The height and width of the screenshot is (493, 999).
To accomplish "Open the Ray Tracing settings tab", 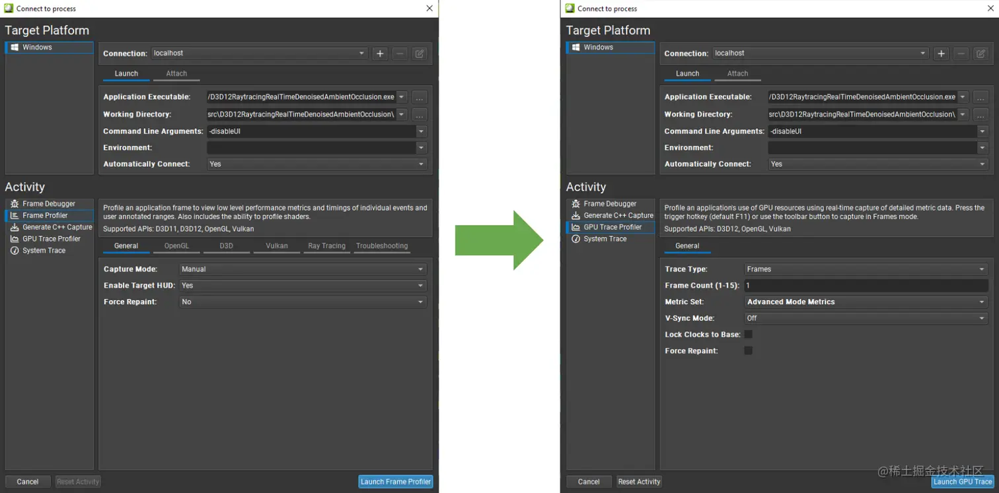I will [x=326, y=246].
